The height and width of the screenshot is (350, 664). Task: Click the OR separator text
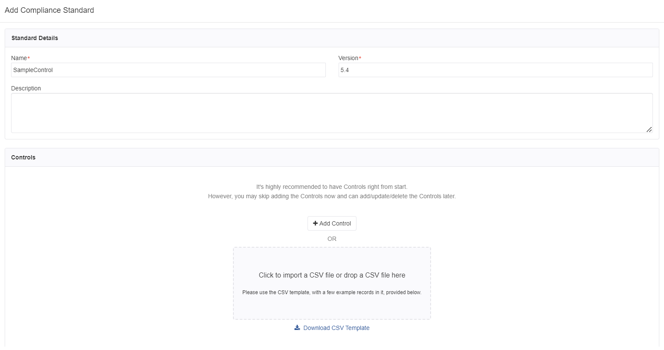332,239
